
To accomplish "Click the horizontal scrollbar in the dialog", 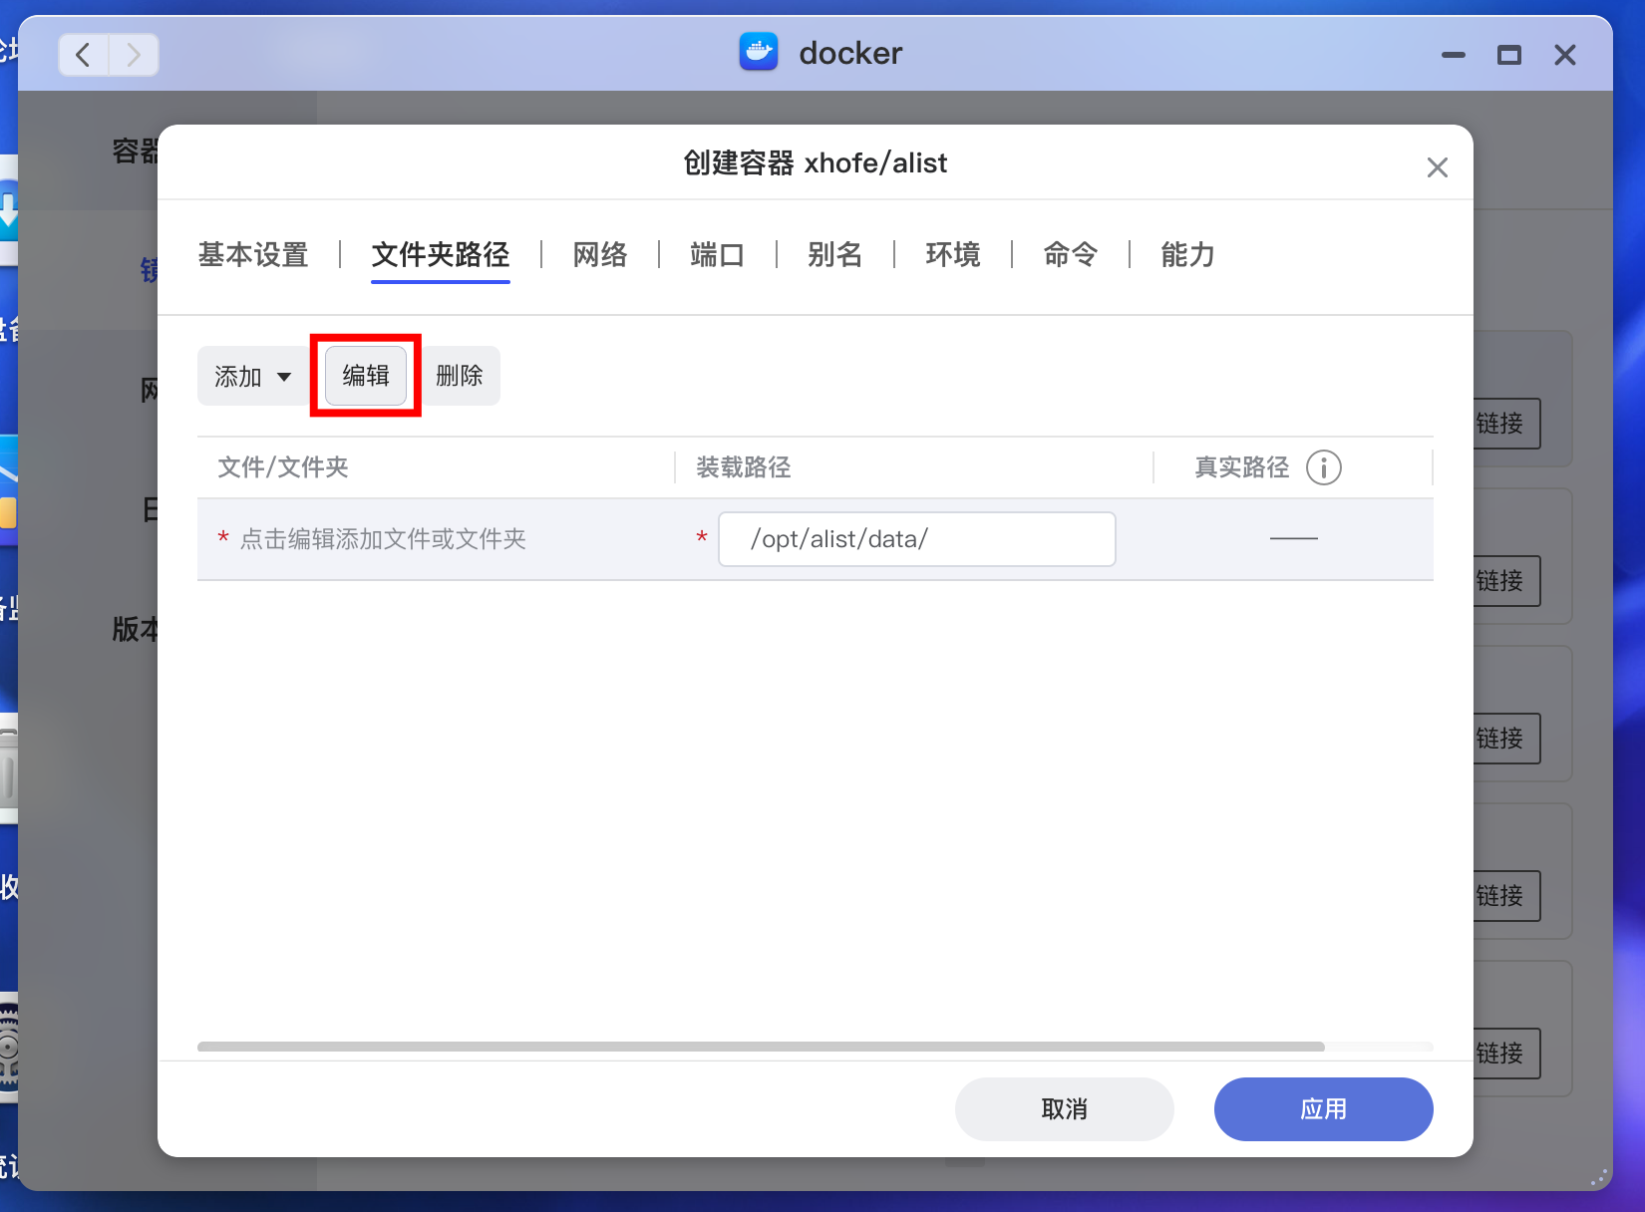I will 761,1047.
